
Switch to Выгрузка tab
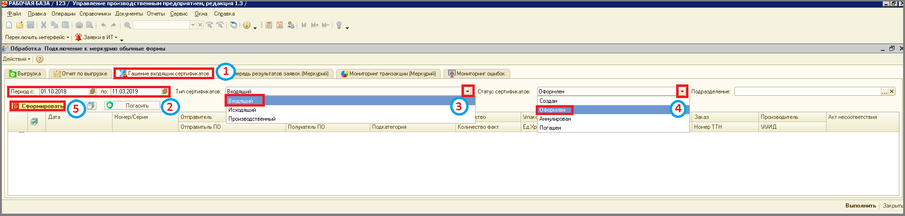26,74
